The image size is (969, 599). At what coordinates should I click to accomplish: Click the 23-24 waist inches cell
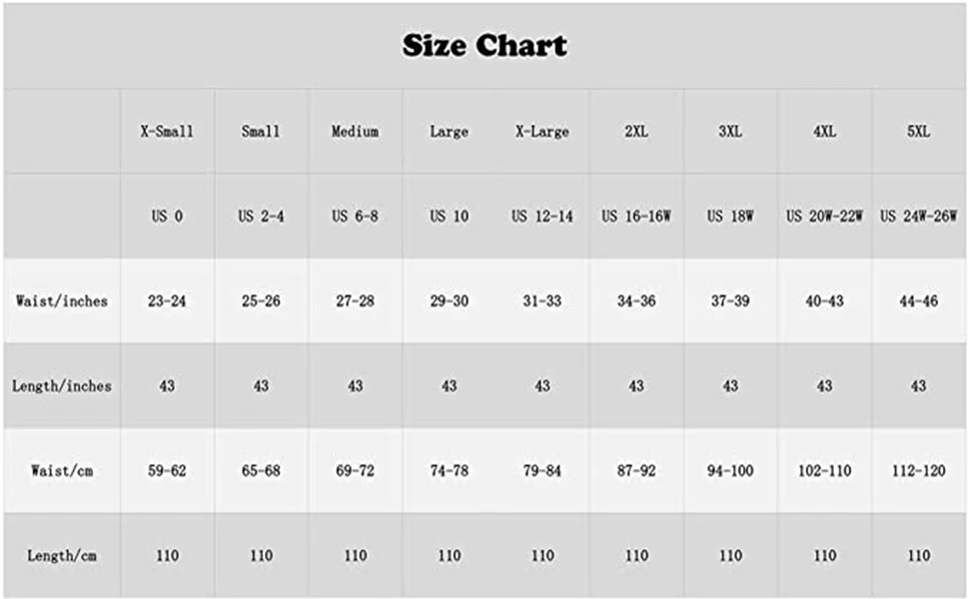point(167,301)
